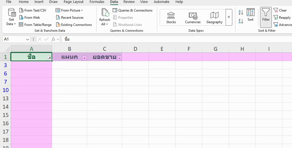292x148 pixels.
Task: Open Advanced filter options
Action: click(282, 25)
